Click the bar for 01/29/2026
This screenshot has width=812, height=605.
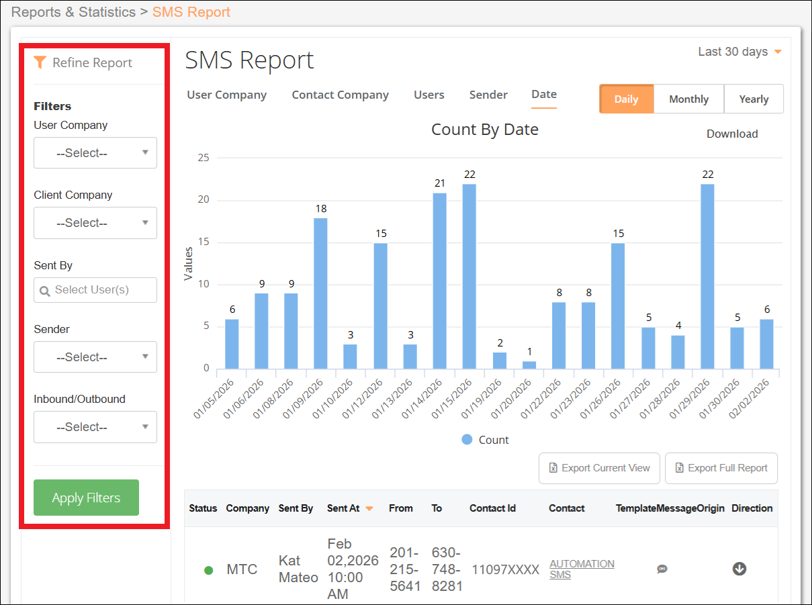(708, 277)
